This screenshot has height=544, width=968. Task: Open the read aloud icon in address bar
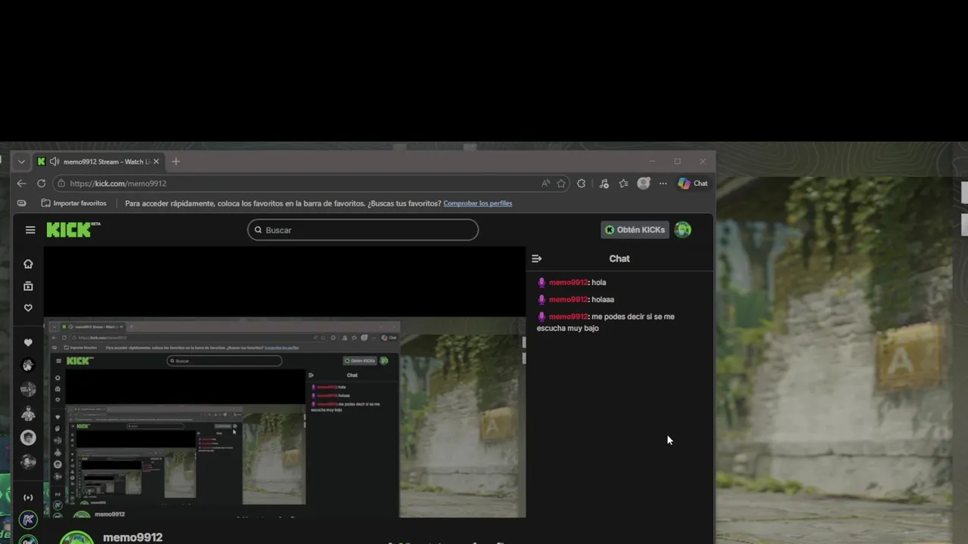(545, 184)
